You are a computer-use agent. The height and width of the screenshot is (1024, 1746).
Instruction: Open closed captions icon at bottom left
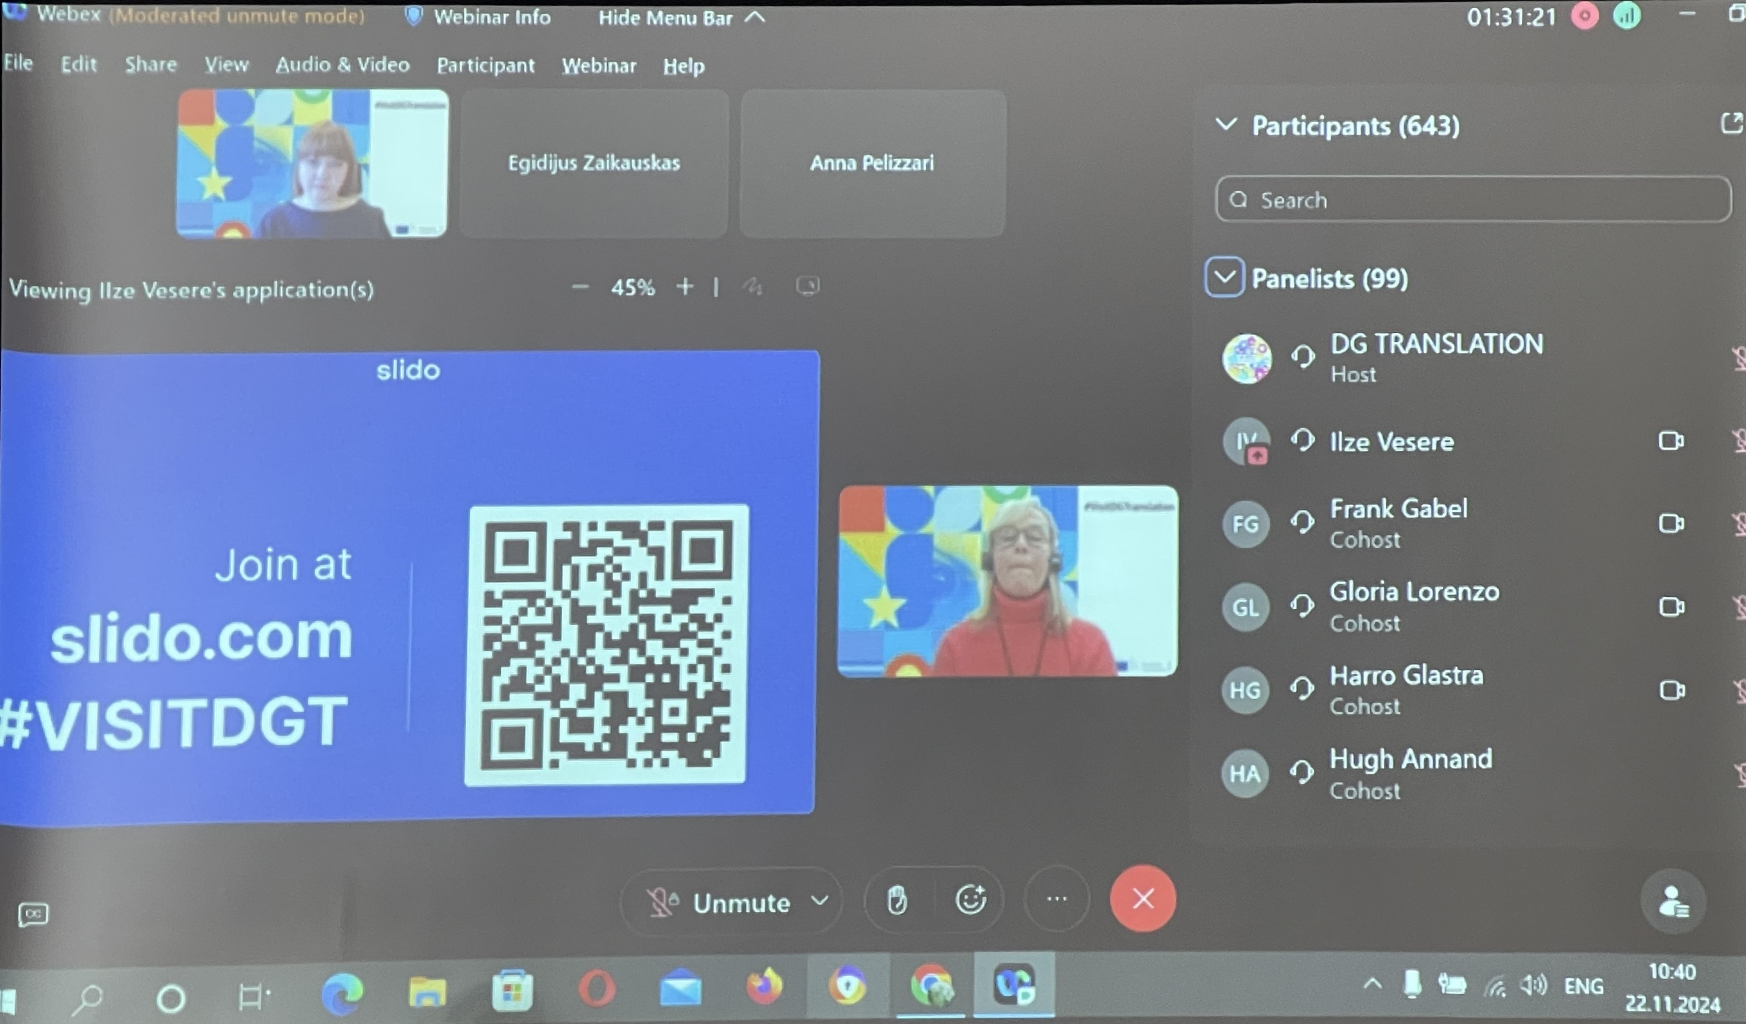click(x=33, y=915)
